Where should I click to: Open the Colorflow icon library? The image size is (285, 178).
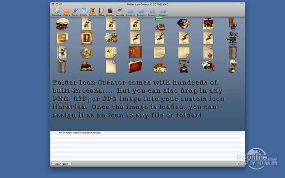(57, 12)
